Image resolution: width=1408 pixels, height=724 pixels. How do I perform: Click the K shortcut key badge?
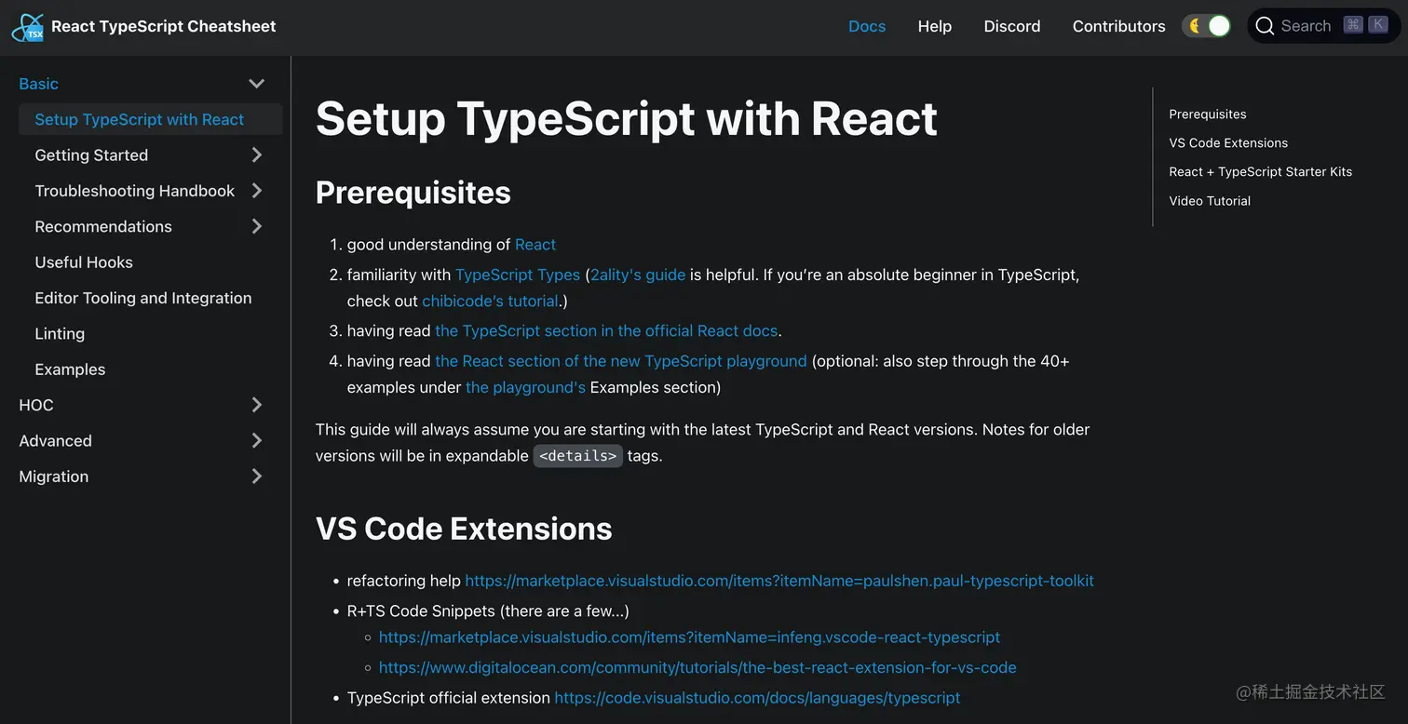(1378, 25)
